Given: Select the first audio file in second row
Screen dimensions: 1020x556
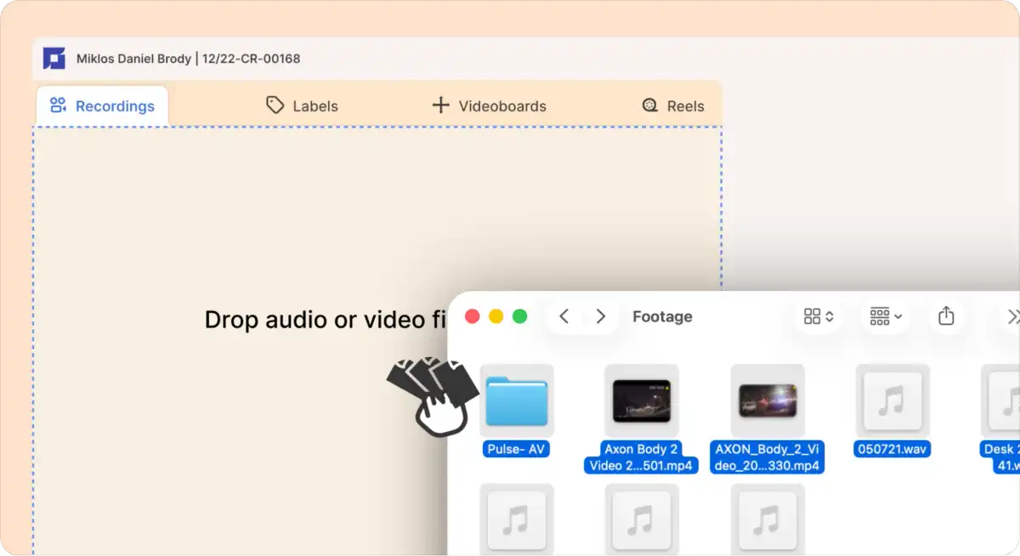Looking at the screenshot, I should pyautogui.click(x=517, y=519).
